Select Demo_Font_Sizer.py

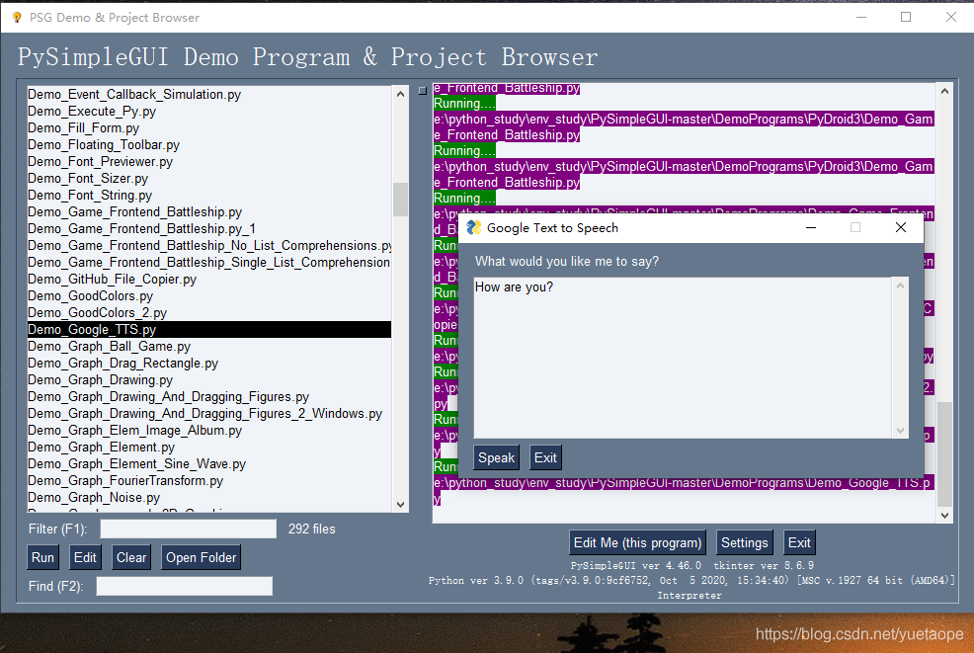tap(208, 179)
